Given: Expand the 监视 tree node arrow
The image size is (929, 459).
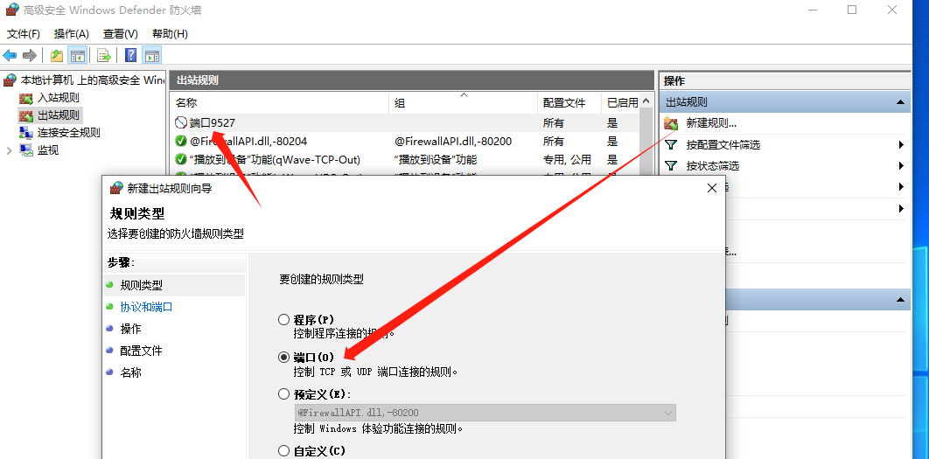Looking at the screenshot, I should point(9,150).
